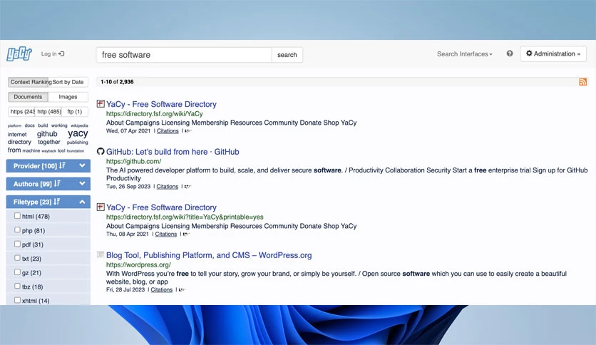Click the 'yacy' tag in cloud
This screenshot has height=345, width=596.
pos(78,133)
